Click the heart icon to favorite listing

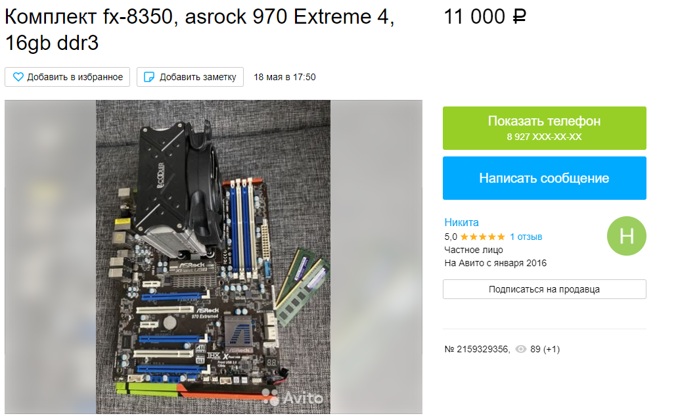pos(18,77)
